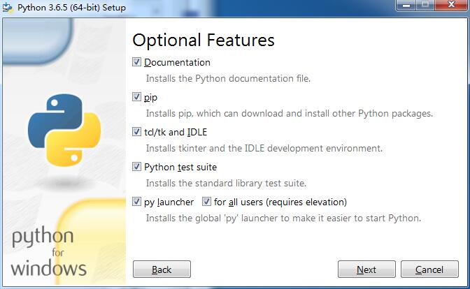470x289 pixels.
Task: Cancel the Python setup
Action: 429,269
